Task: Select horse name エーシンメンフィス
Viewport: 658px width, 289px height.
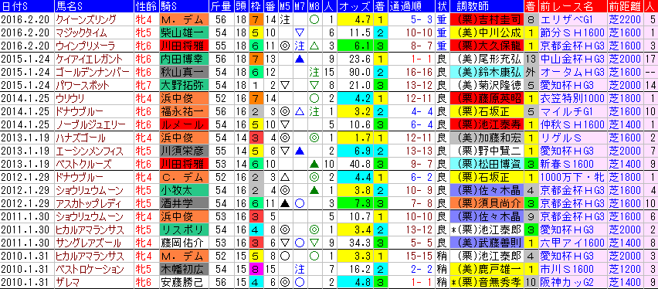Action: pos(90,151)
